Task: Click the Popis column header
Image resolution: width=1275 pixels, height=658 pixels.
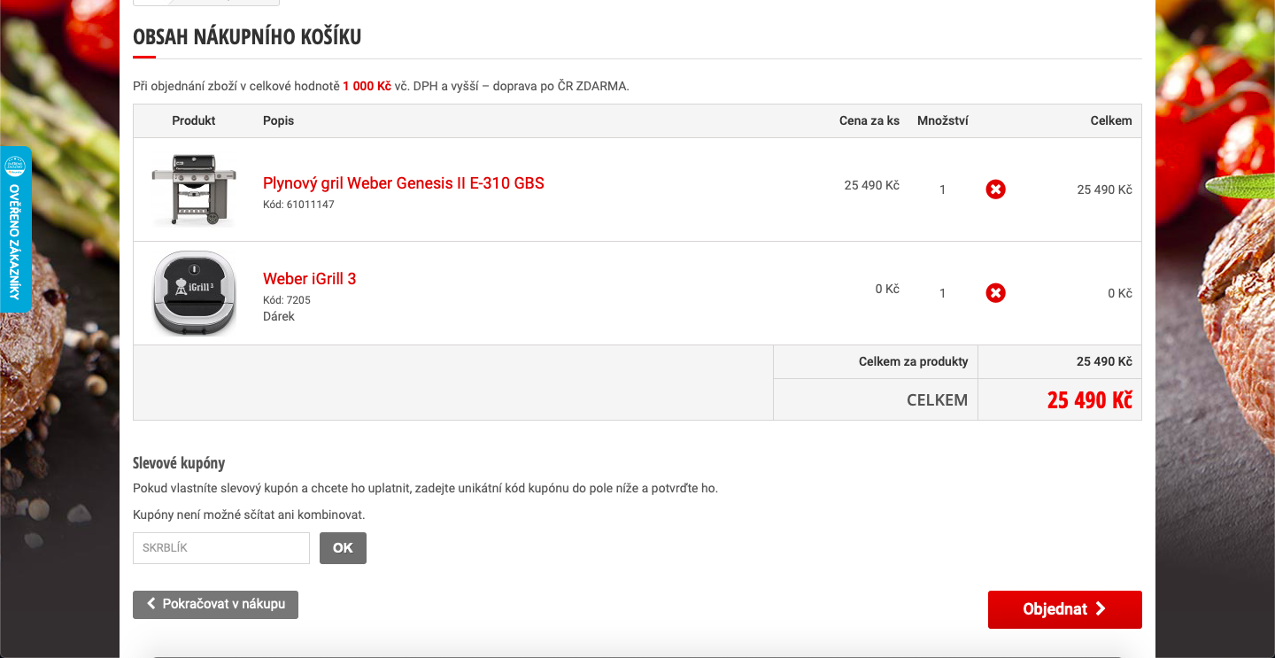Action: click(279, 120)
